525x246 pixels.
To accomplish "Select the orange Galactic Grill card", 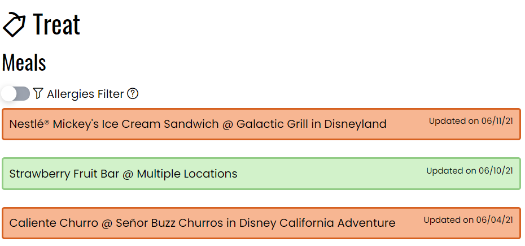I will click(261, 124).
